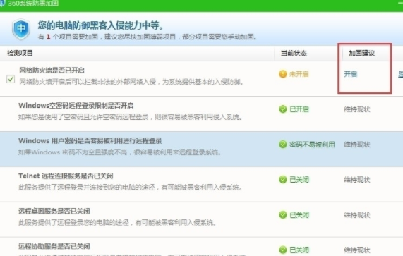Click green check icon beside 密码不易被利用
Screen dimensions: 403x256
coord(283,145)
